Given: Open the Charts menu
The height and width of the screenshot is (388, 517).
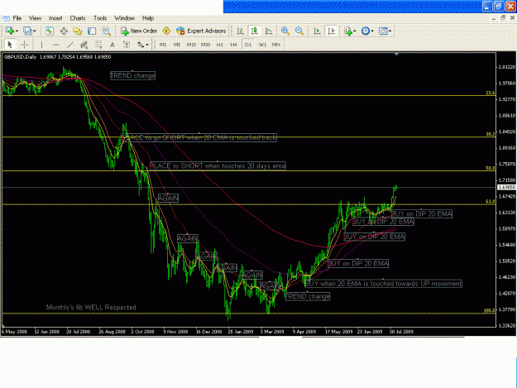Looking at the screenshot, I should tap(78, 18).
